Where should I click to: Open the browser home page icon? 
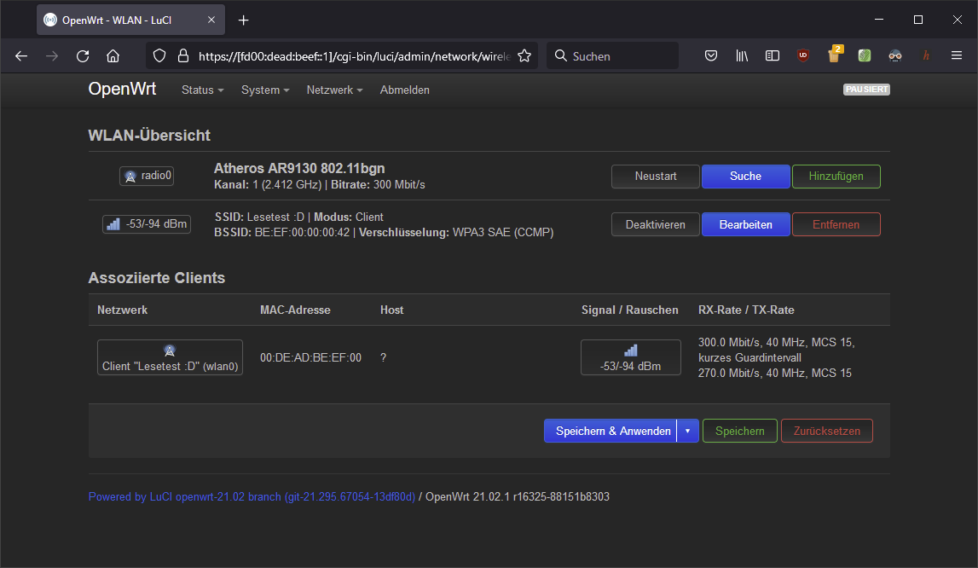point(113,56)
